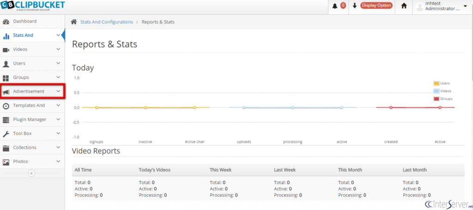The image size is (473, 210).
Task: Click the download arrow icon
Action: [355, 6]
